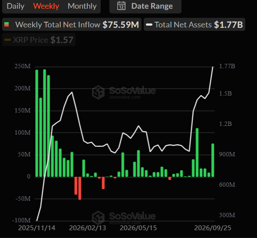
Task: Click the white Total Net Assets swatch
Action: [x=149, y=25]
